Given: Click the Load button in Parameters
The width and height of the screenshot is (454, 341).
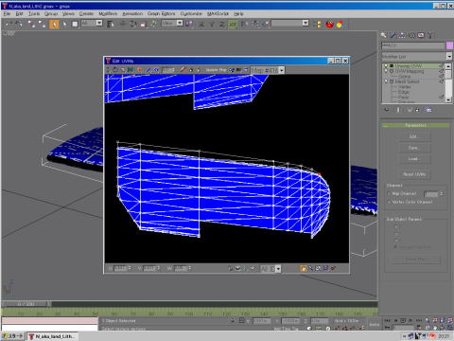Looking at the screenshot, I should [x=413, y=158].
